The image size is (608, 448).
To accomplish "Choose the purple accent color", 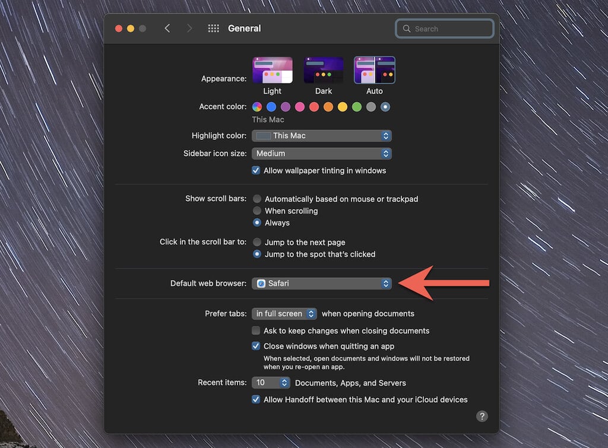I will pos(286,107).
